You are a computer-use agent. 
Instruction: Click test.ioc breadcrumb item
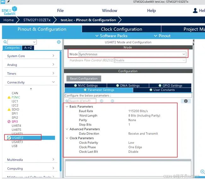tap(88, 20)
